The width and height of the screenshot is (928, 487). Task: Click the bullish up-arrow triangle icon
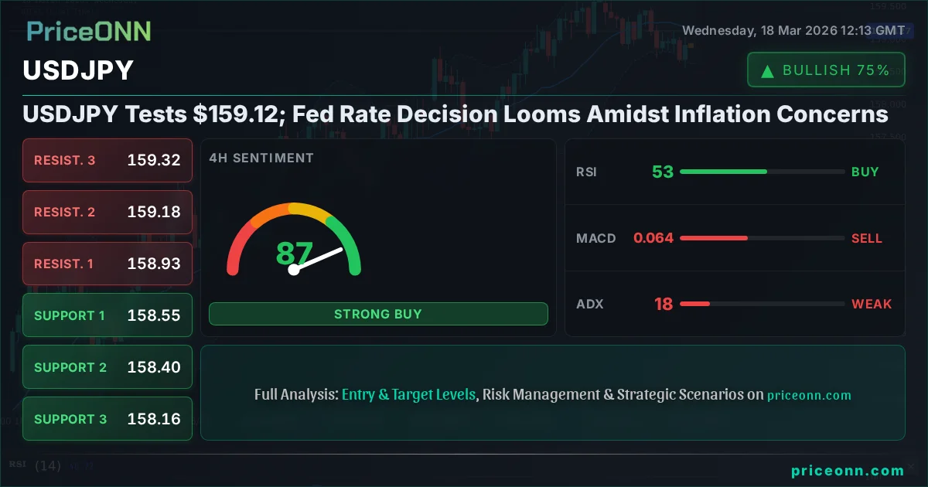pos(767,71)
